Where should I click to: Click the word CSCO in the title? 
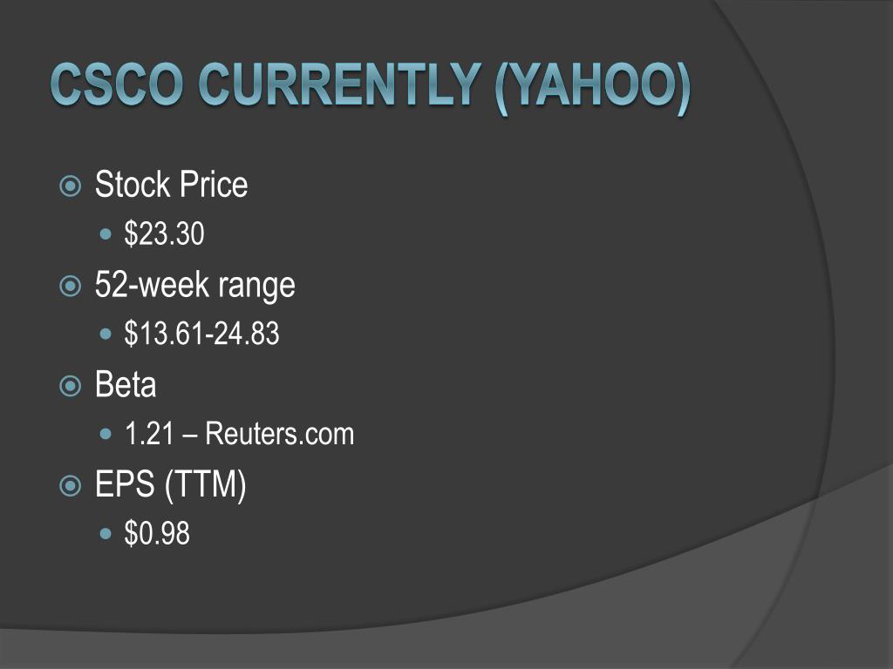click(118, 84)
